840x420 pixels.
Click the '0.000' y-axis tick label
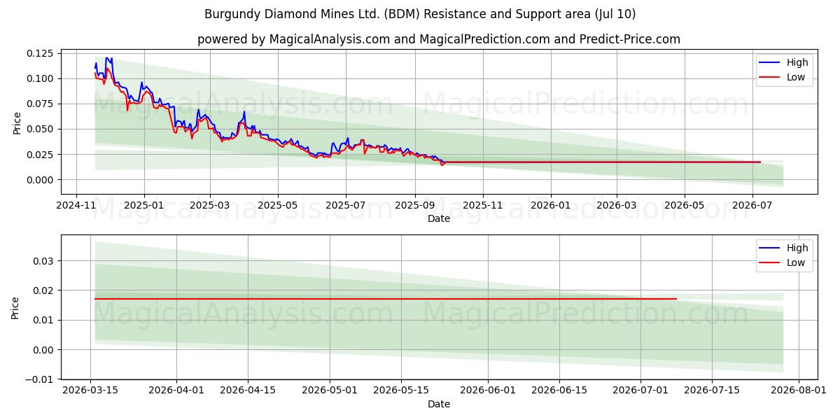click(x=41, y=180)
